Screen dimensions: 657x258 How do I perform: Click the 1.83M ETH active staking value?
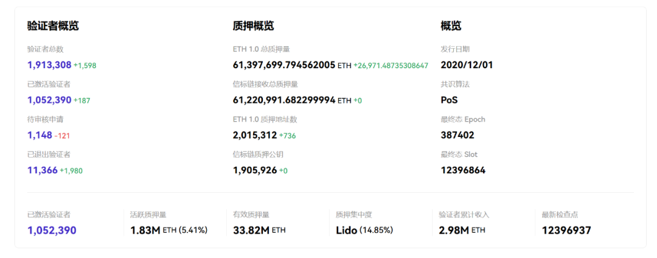click(x=169, y=231)
